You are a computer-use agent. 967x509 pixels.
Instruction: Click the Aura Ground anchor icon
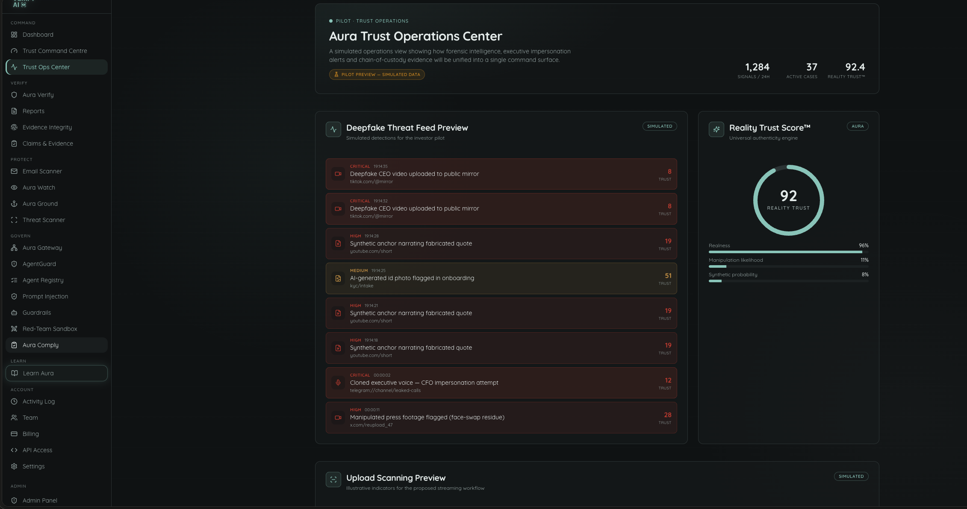14,204
